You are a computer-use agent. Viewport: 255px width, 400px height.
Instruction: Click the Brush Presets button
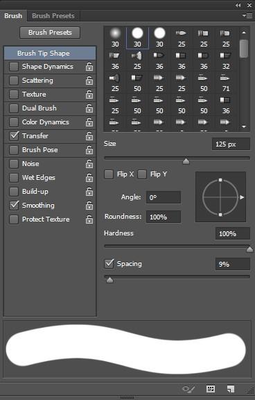pos(50,33)
